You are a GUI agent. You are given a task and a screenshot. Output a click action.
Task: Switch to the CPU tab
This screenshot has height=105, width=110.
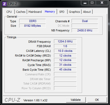tap(9, 12)
